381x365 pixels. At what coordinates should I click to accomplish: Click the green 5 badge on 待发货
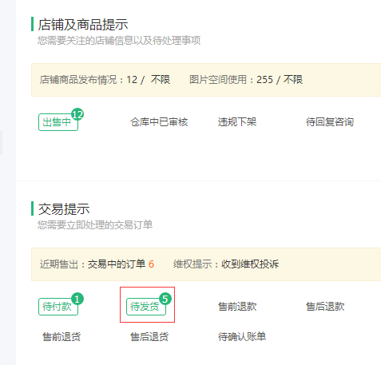(x=165, y=299)
